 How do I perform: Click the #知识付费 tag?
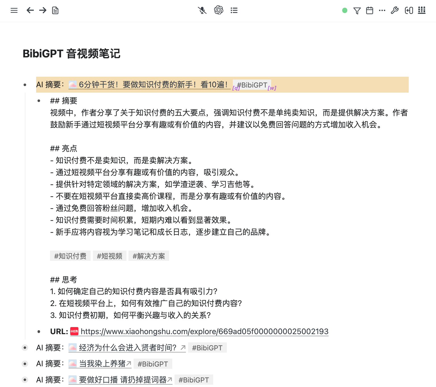pyautogui.click(x=70, y=256)
